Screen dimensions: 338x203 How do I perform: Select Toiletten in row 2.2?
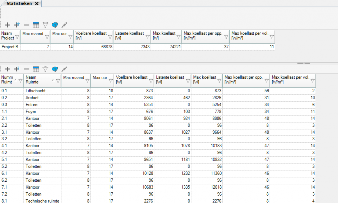(33, 125)
